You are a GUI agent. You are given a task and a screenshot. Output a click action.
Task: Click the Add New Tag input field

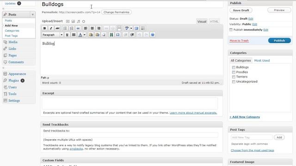pyautogui.click(x=252, y=137)
